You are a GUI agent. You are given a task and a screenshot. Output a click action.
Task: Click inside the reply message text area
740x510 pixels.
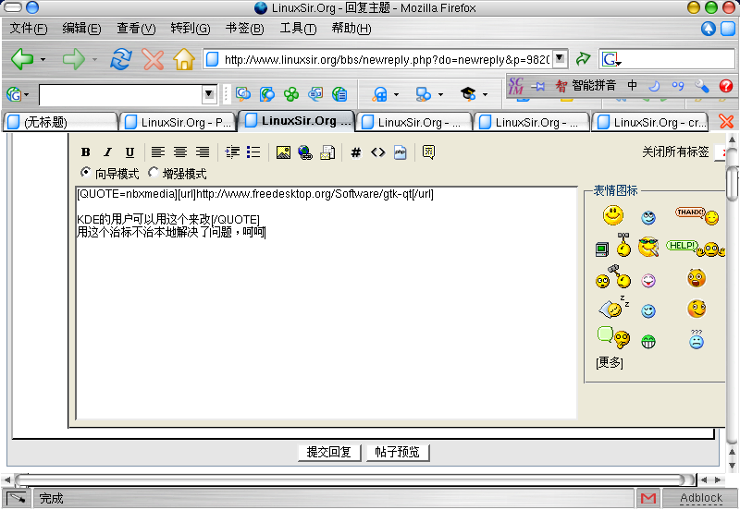pos(327,303)
